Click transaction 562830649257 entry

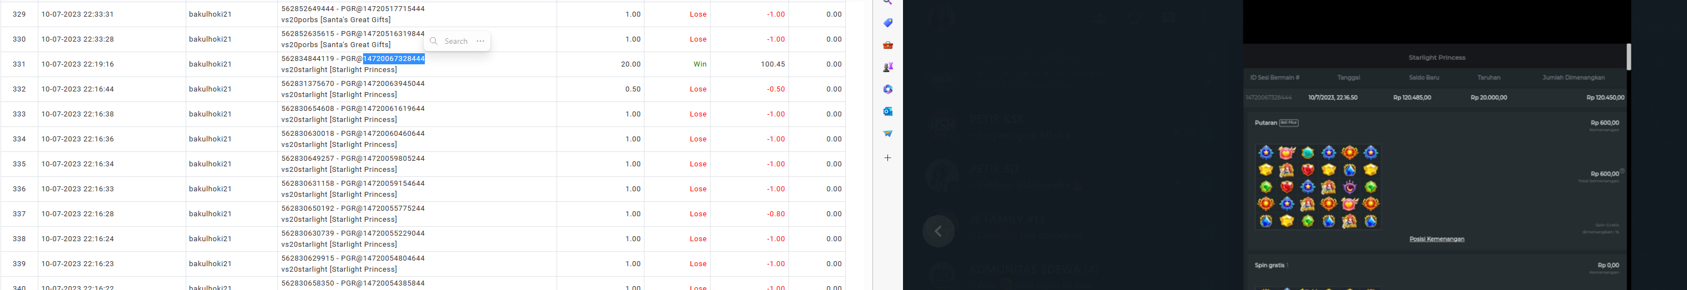(x=353, y=164)
